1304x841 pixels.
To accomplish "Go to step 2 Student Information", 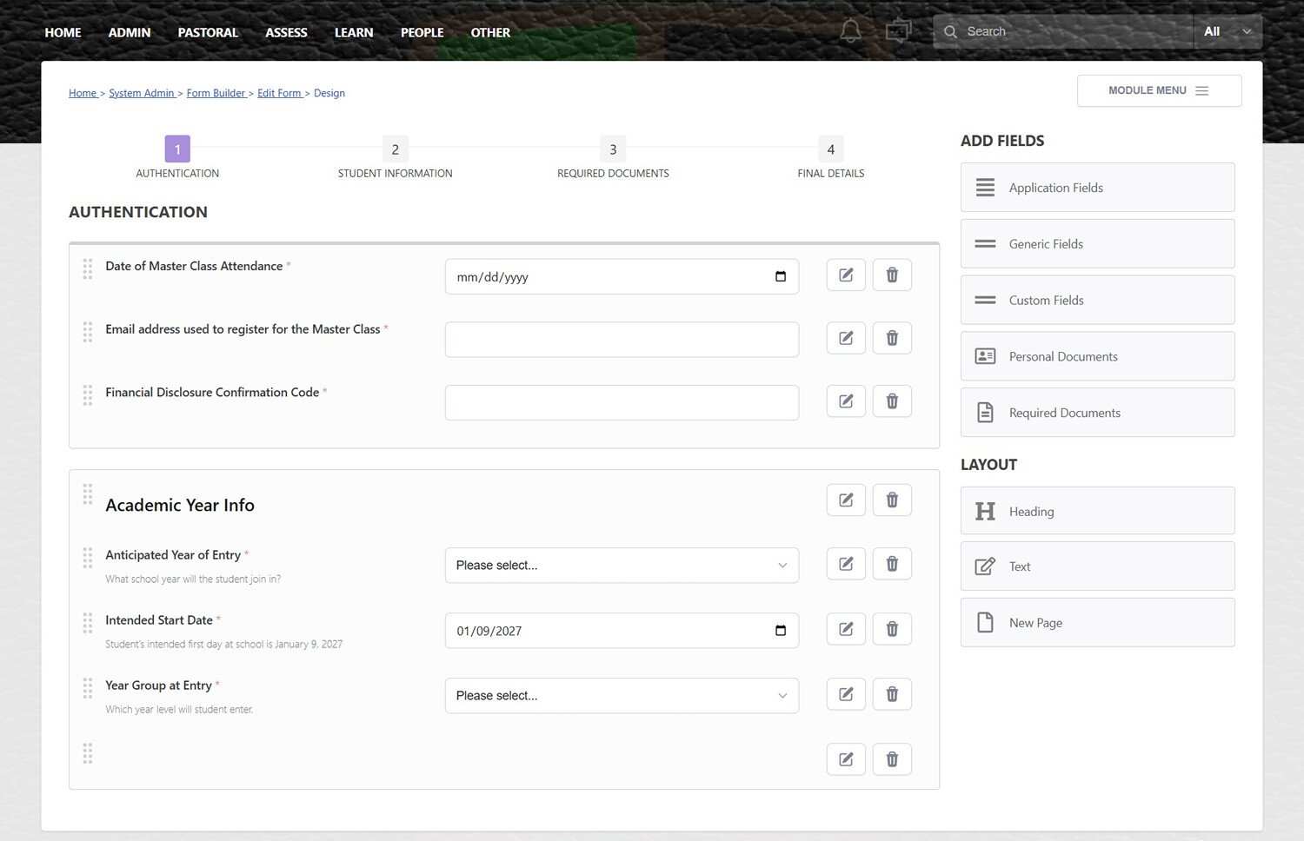I will [395, 149].
